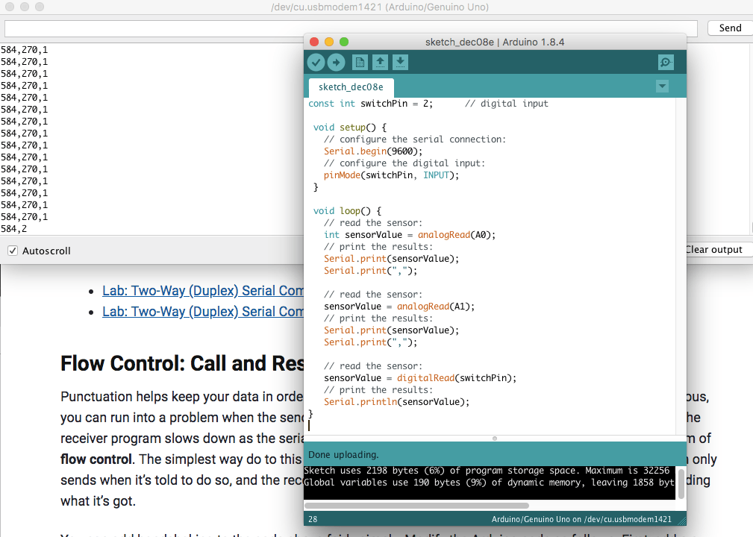Open first Two-Way Duplex Serial lab link
Viewport: 753px width, 537px height.
pyautogui.click(x=201, y=291)
